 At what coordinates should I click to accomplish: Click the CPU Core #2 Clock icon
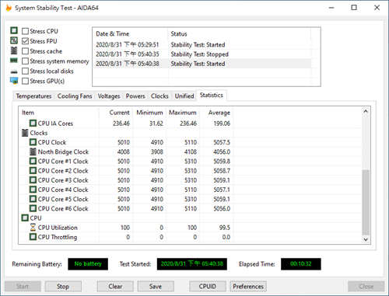pos(33,171)
